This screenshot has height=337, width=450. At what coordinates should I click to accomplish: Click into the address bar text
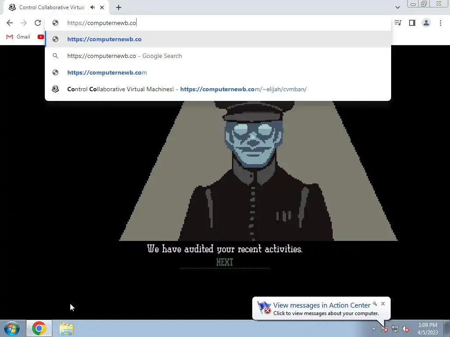click(102, 23)
